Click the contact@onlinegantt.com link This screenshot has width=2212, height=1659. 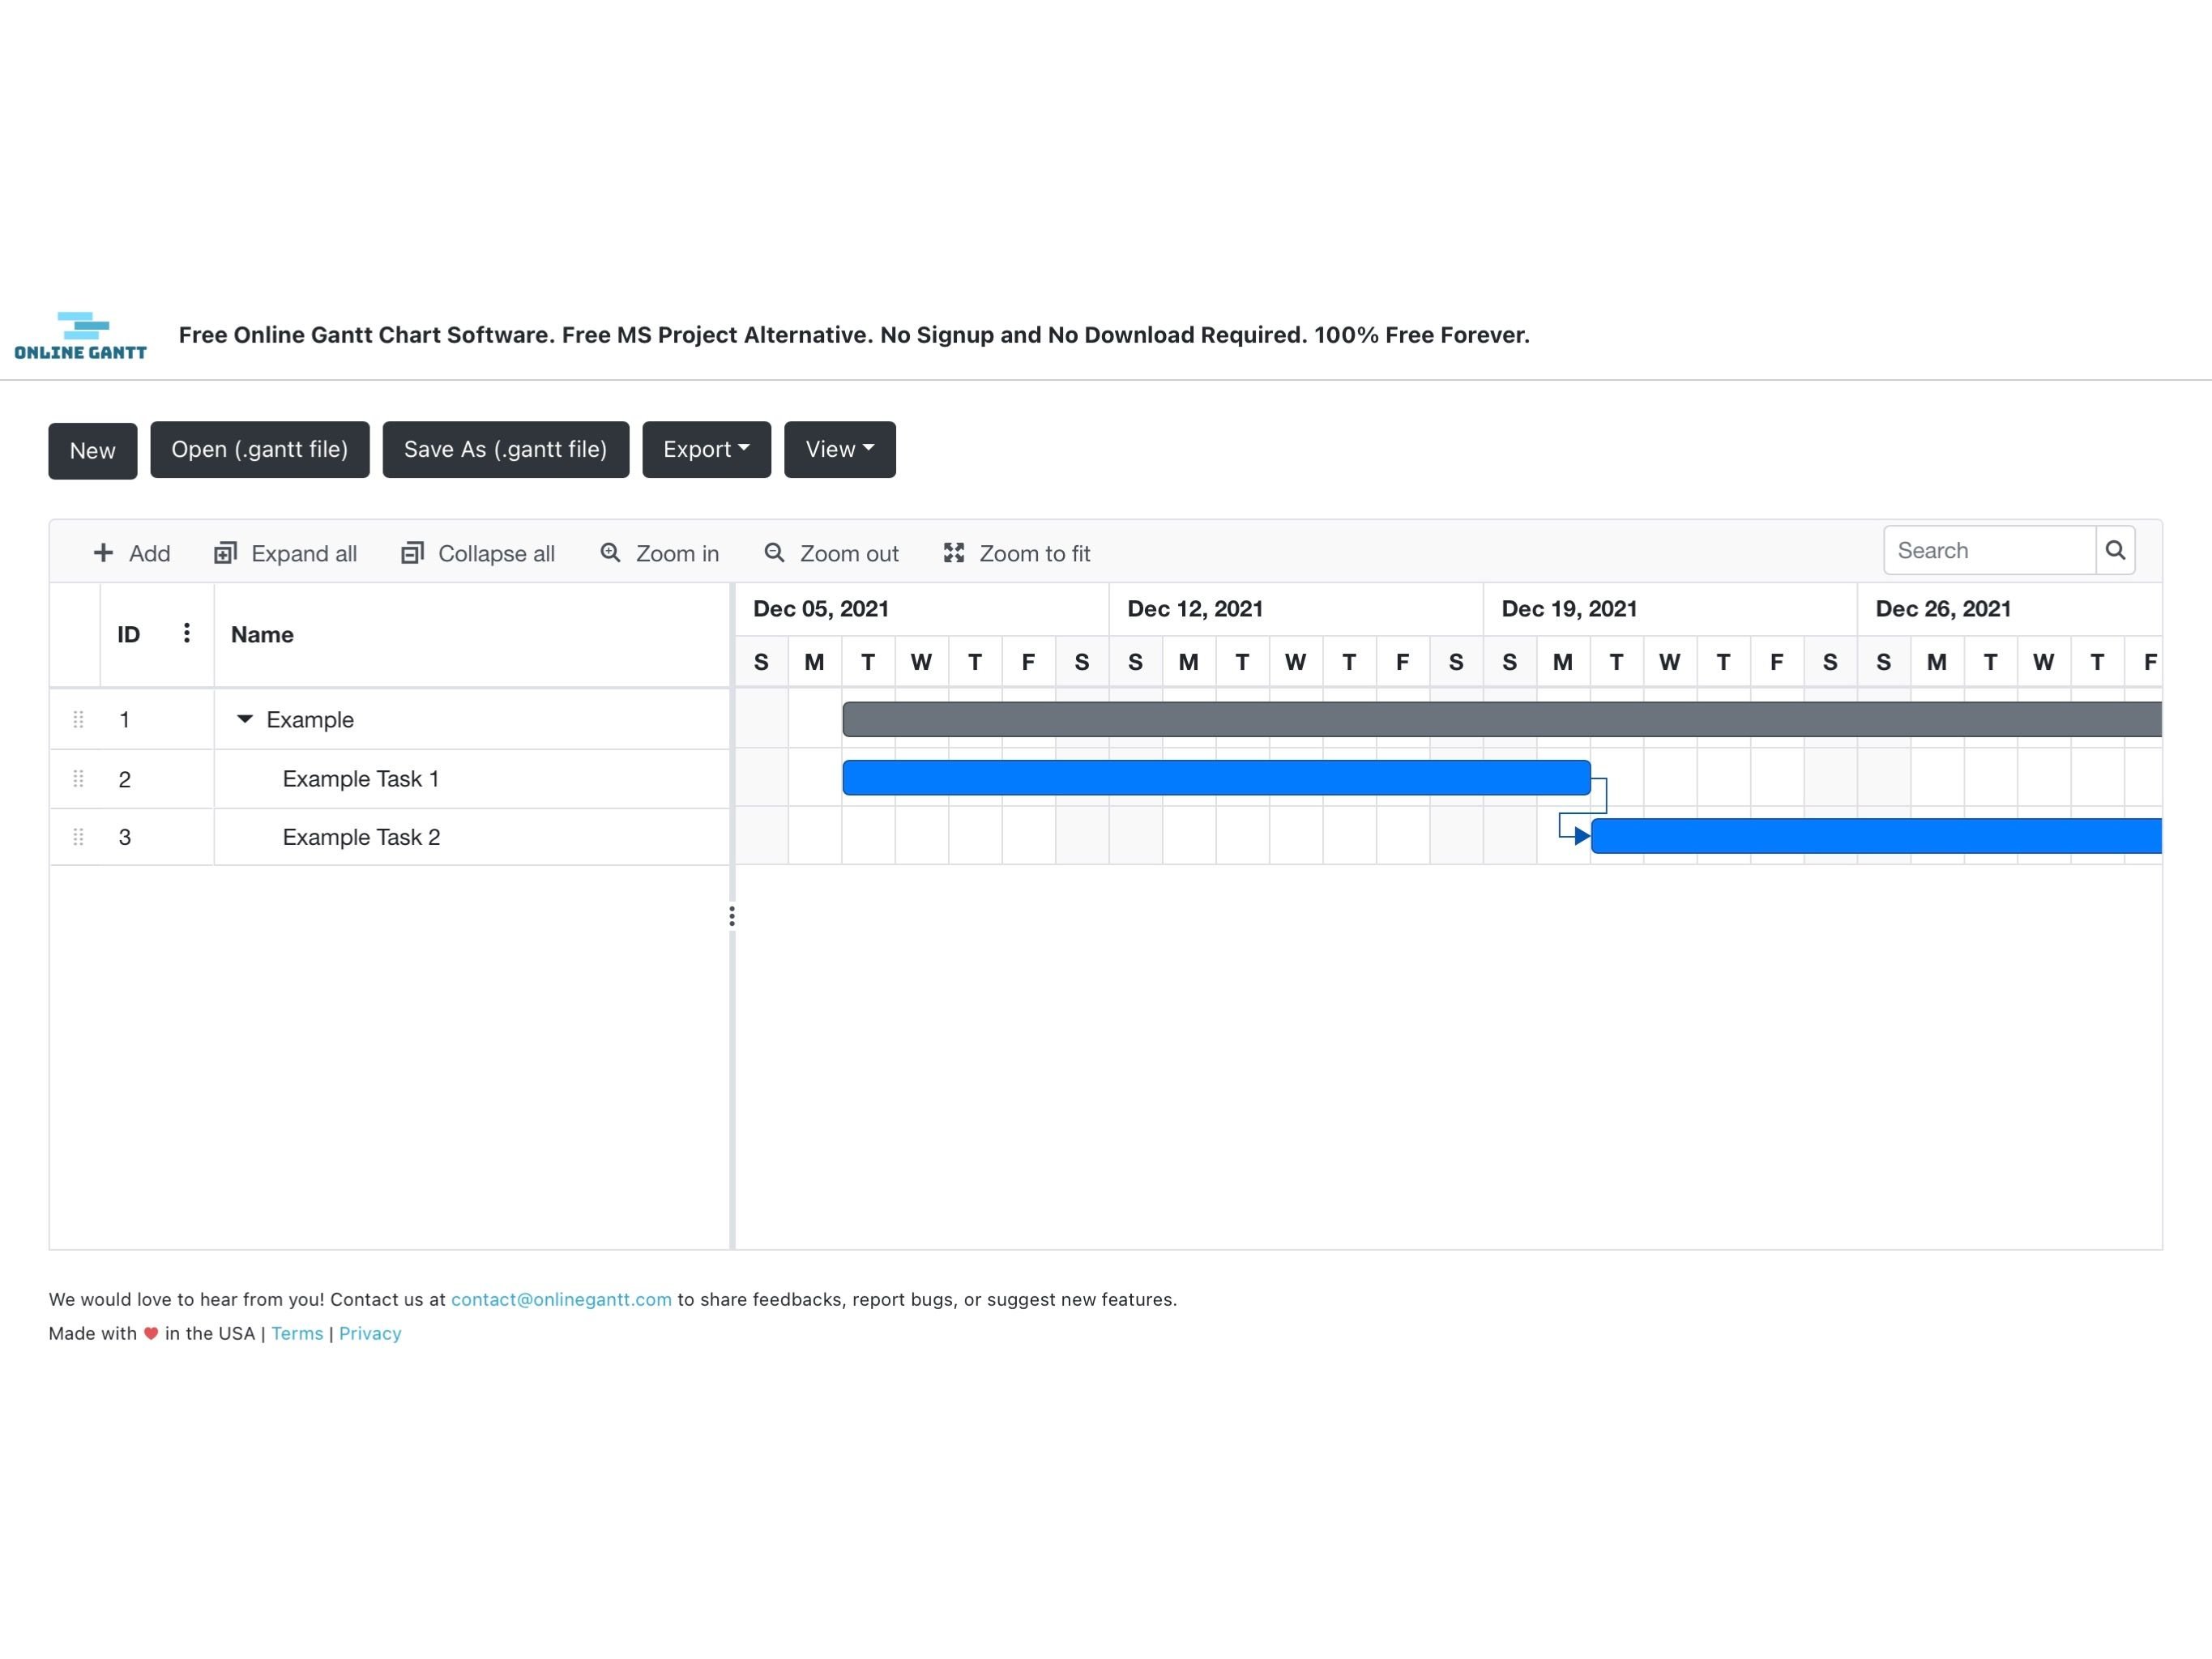pyautogui.click(x=560, y=1300)
